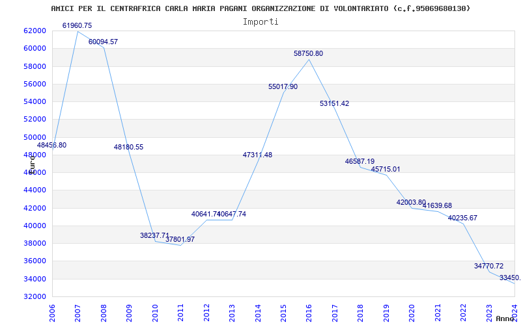Select the 42000 y-axis tick label

click(x=35, y=208)
